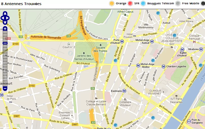Image resolution: width=205 pixels, height=129 pixels.
Task: Zoom in with the plus button
Action: [5, 29]
